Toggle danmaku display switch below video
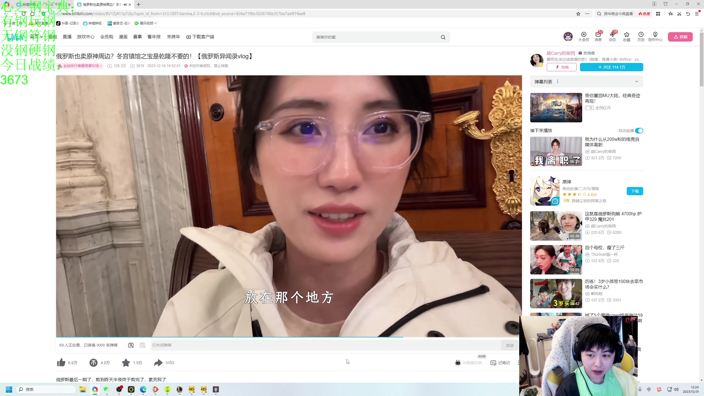This screenshot has width=704, height=396. click(131, 345)
